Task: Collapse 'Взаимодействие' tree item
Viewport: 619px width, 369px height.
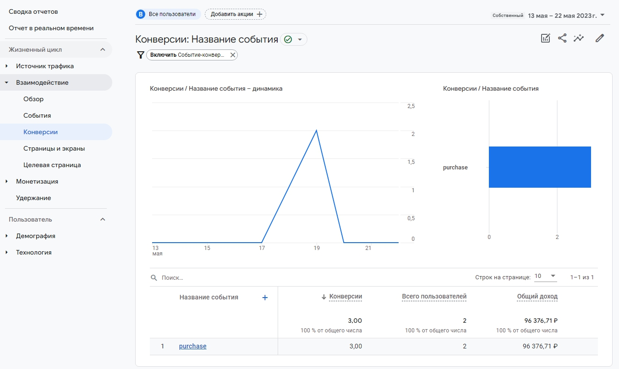Action: [6, 82]
